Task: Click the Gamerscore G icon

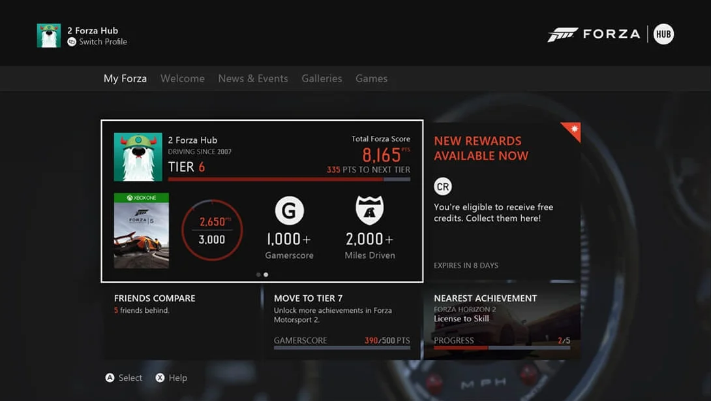Action: click(290, 211)
